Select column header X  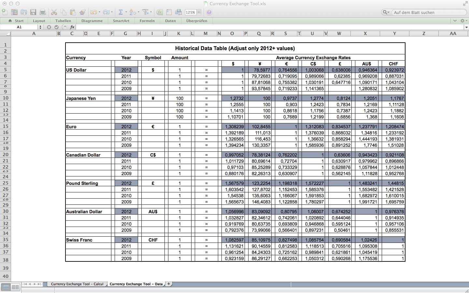pyautogui.click(x=365, y=33)
